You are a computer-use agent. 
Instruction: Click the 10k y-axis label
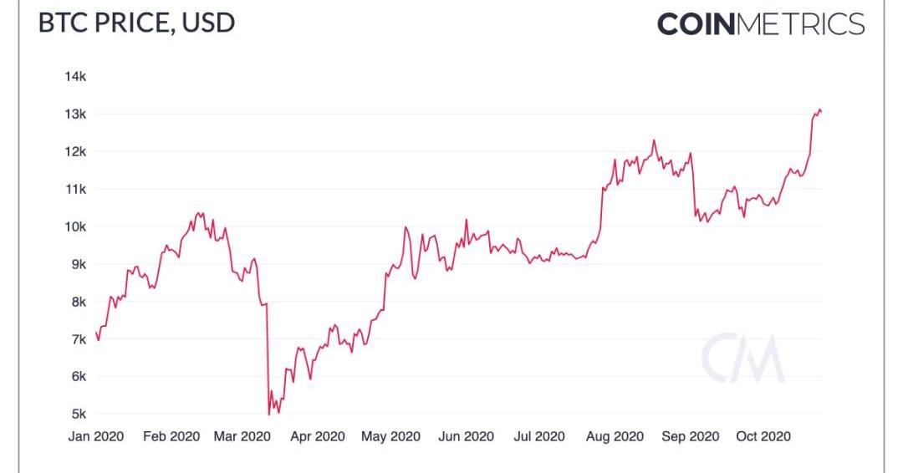(75, 226)
